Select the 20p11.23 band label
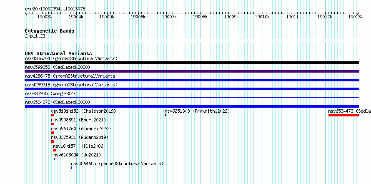 click(35, 36)
